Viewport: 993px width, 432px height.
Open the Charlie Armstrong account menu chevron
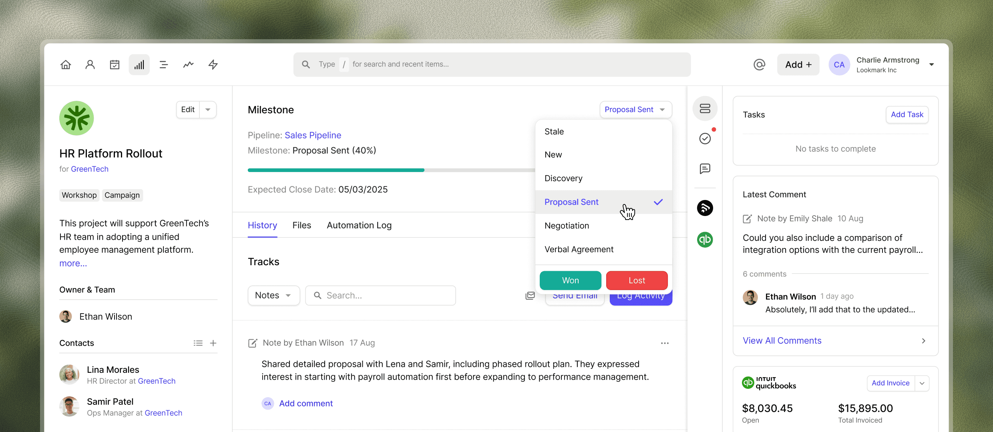pos(931,64)
